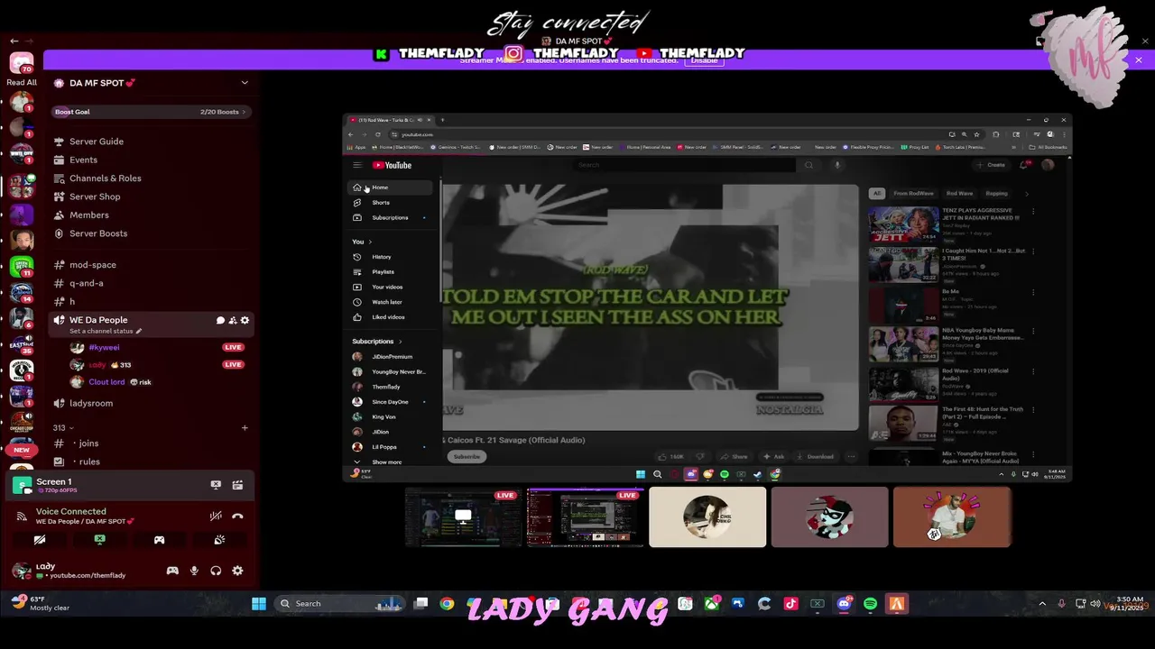Edit channel status pencil icon
The image size is (1155, 649).
(x=139, y=331)
